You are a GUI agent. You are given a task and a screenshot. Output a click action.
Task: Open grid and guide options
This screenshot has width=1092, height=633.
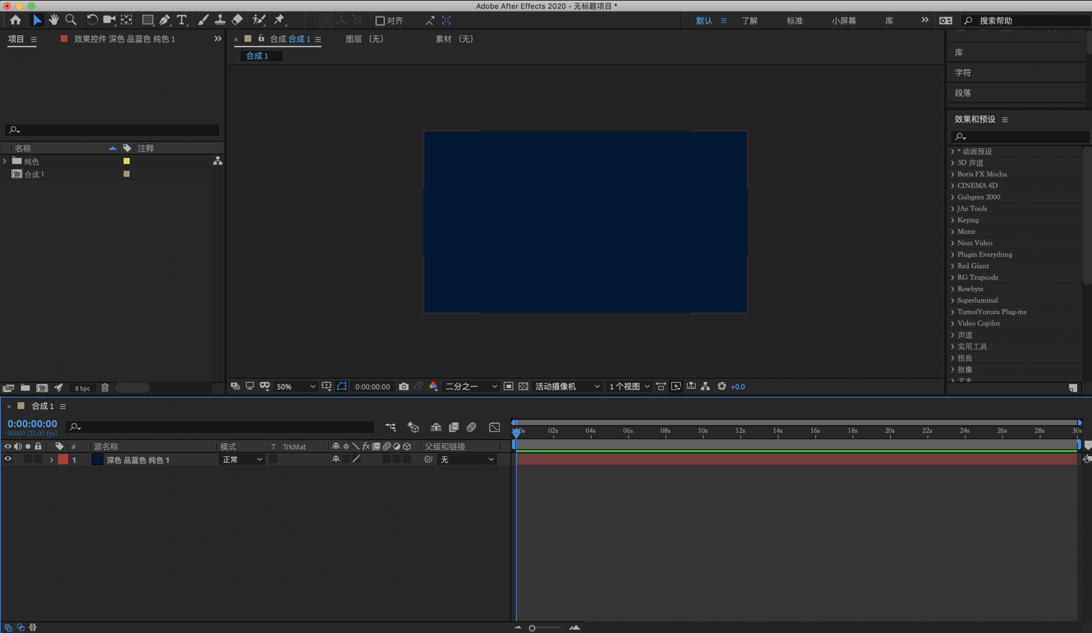click(326, 386)
